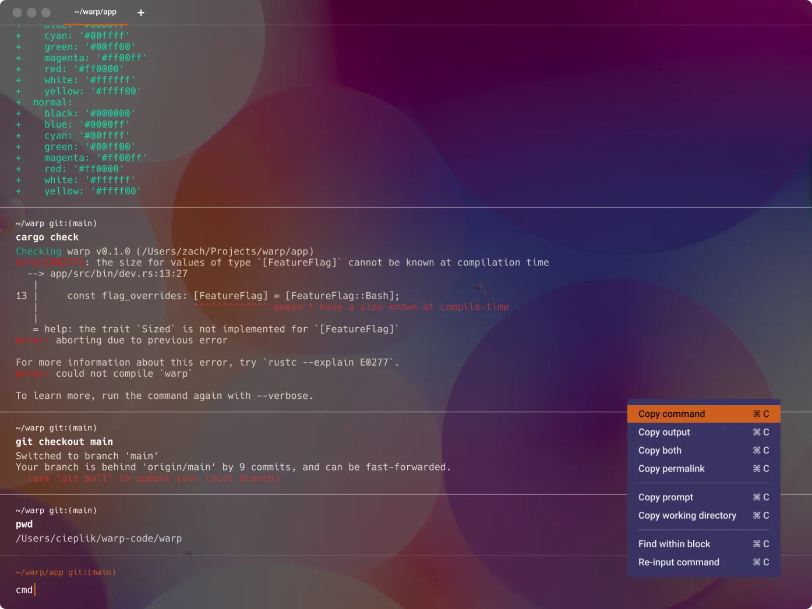Choose "Copy output" in the context menu
Image resolution: width=812 pixels, height=609 pixels.
click(664, 432)
